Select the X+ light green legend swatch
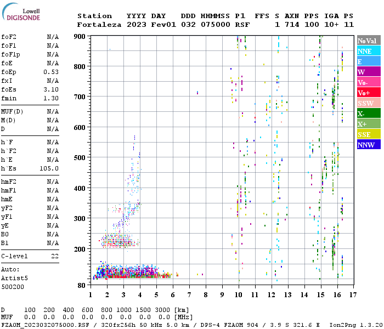The width and height of the screenshot is (384, 329). (x=369, y=124)
